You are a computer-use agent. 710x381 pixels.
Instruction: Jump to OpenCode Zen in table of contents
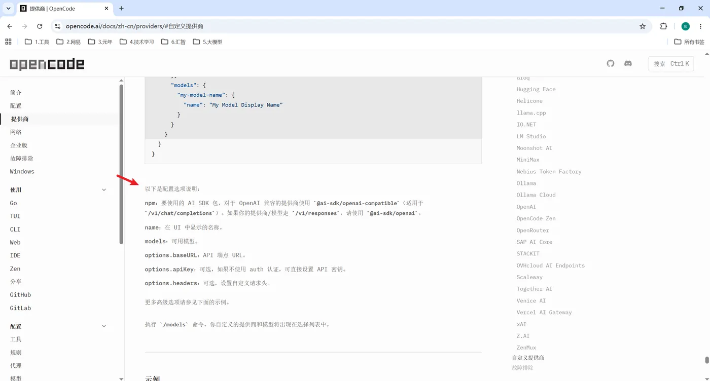pyautogui.click(x=536, y=218)
